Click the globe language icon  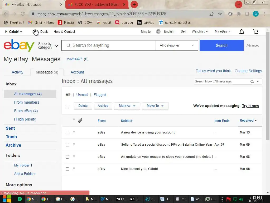[158, 31]
